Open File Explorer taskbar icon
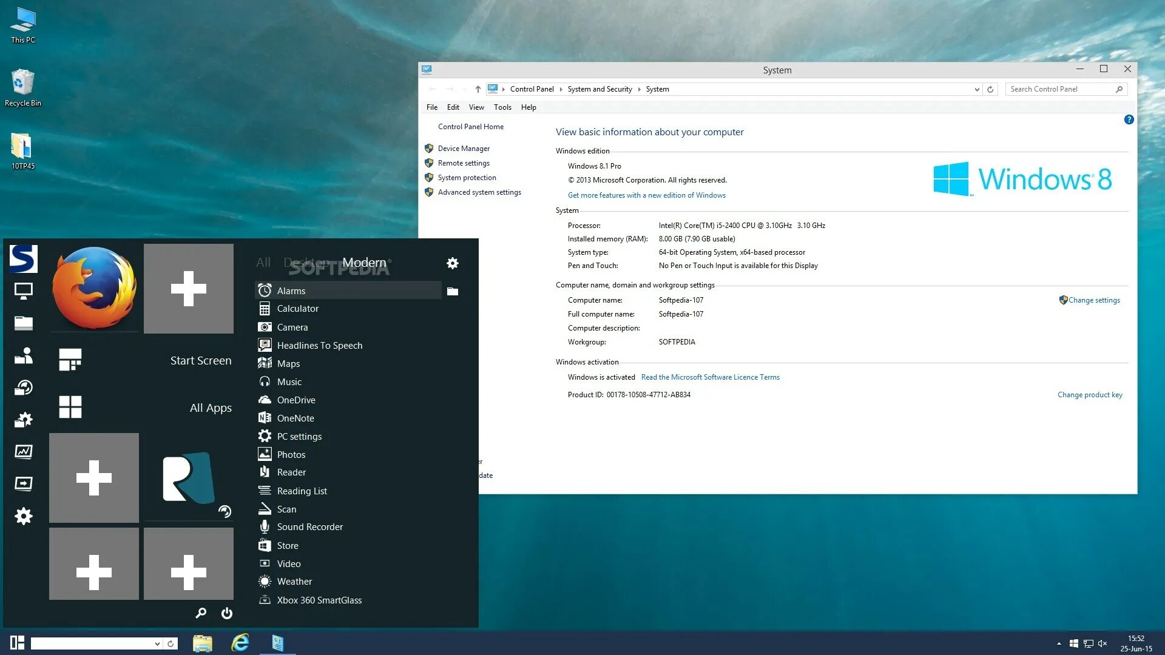The height and width of the screenshot is (655, 1165). [x=203, y=643]
